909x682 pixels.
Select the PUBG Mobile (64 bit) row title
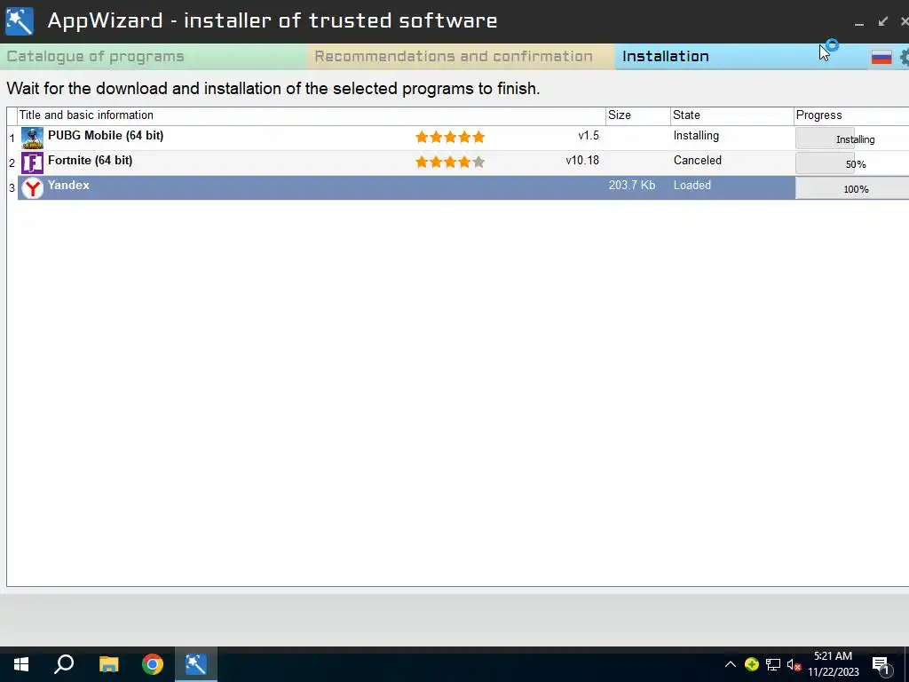[106, 136]
